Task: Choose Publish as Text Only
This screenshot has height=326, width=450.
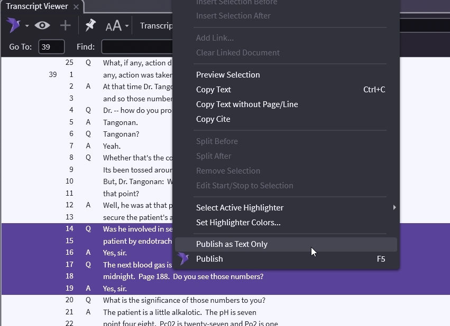Action: pyautogui.click(x=232, y=244)
